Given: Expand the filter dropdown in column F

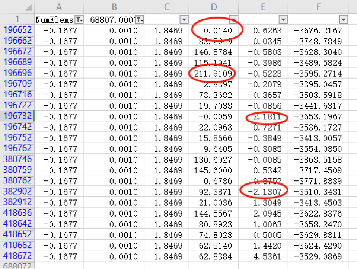Looking at the screenshot, I should coord(343,20).
